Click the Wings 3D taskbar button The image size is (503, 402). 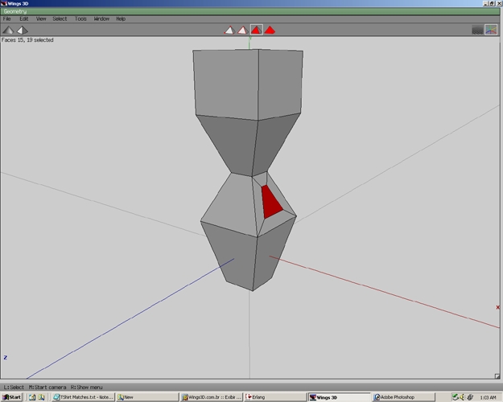[x=340, y=397]
